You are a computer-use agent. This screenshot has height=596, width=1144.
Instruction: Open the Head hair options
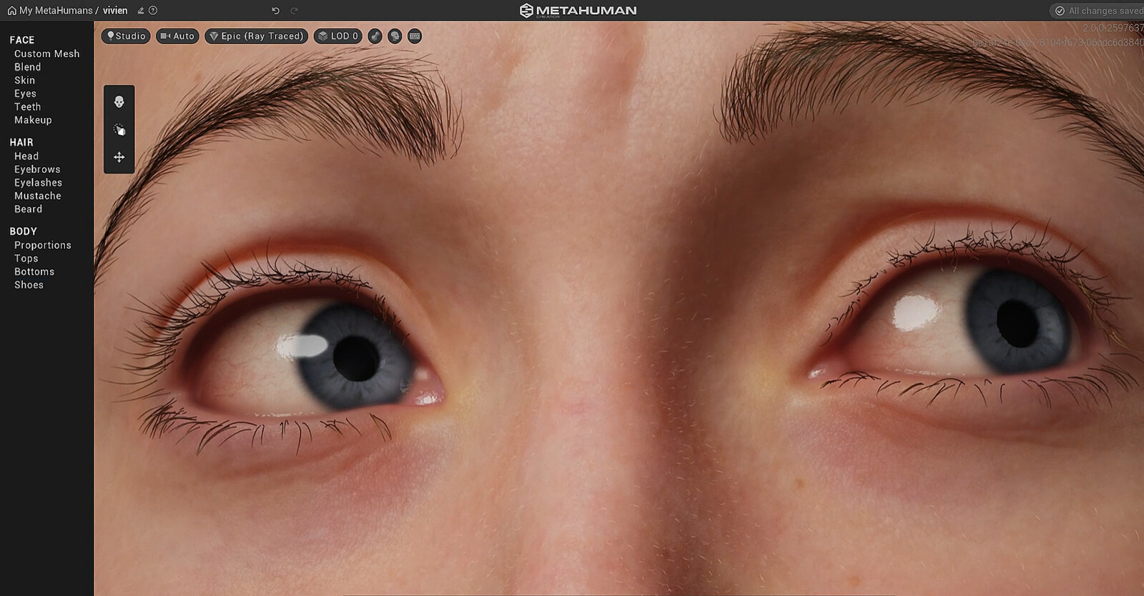(26, 156)
